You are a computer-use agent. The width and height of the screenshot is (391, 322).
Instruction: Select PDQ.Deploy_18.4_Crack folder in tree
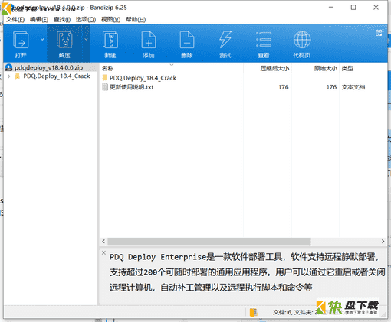click(x=57, y=76)
